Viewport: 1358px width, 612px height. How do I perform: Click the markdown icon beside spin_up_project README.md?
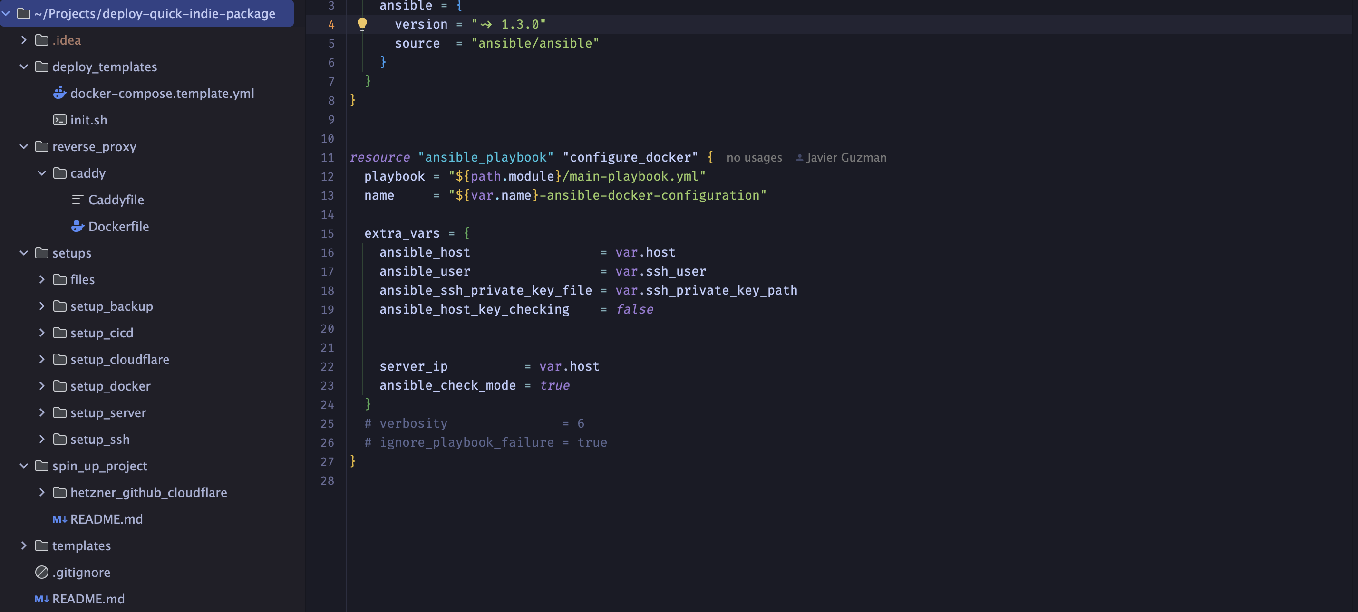click(59, 519)
